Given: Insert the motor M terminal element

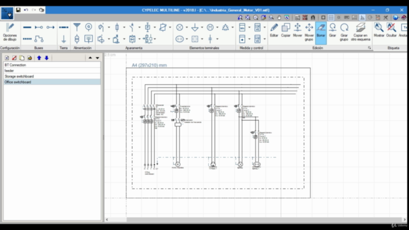Looking at the screenshot, I should (210, 27).
